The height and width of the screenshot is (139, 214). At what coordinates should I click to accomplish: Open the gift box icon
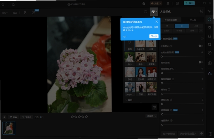tap(144, 4)
